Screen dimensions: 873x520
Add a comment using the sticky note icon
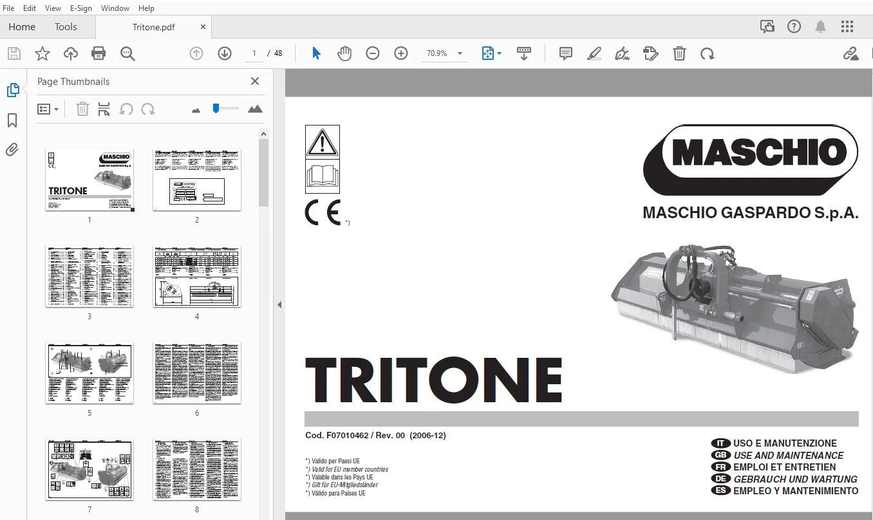click(x=566, y=53)
